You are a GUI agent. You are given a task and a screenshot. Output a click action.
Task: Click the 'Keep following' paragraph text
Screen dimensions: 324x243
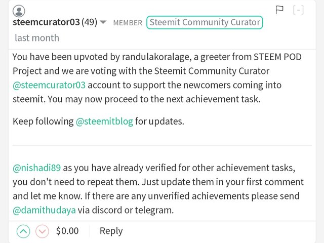[98, 121]
